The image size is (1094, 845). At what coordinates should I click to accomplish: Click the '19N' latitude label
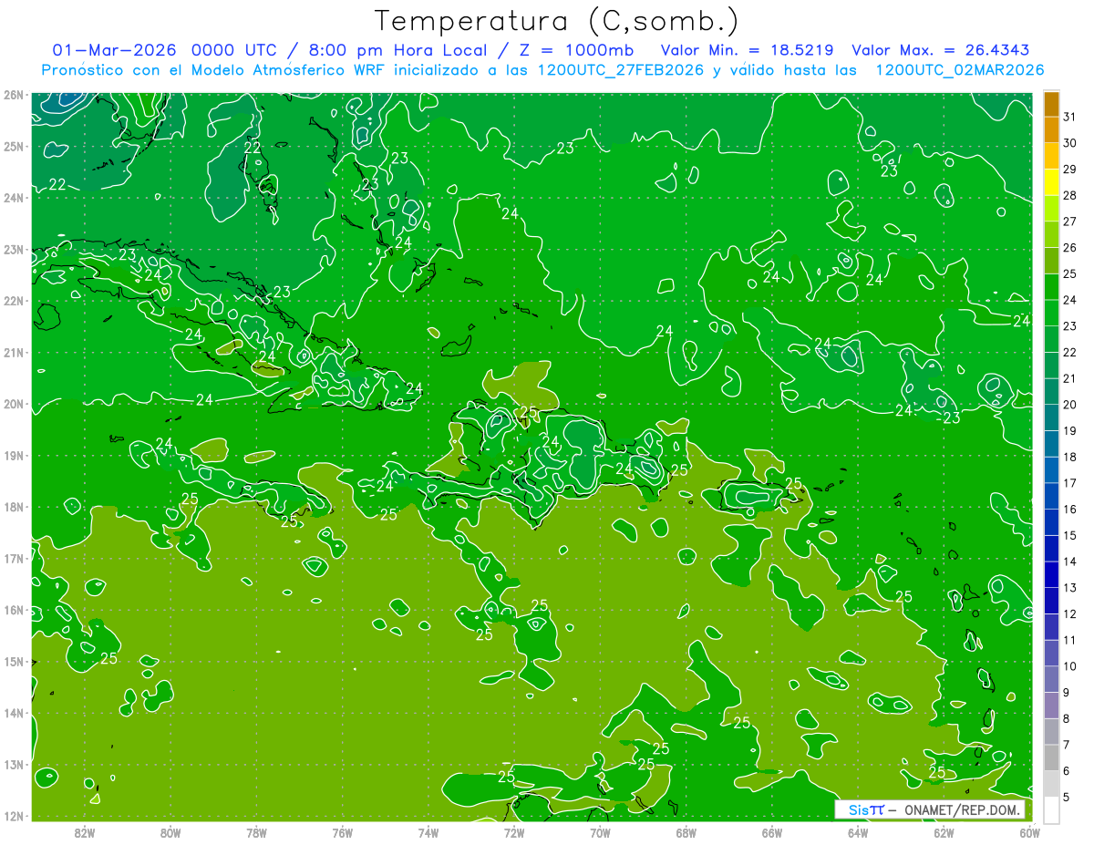(x=13, y=455)
